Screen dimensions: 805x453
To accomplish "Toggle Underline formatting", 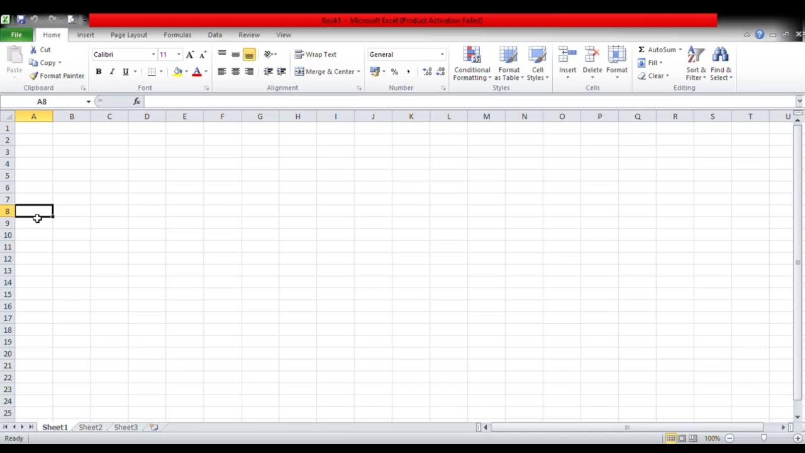I will [x=126, y=72].
